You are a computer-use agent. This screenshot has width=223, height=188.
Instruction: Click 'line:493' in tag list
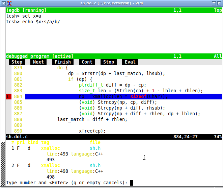pos(57,154)
